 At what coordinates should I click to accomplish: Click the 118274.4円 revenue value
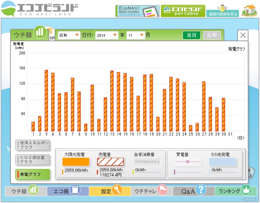110,175
